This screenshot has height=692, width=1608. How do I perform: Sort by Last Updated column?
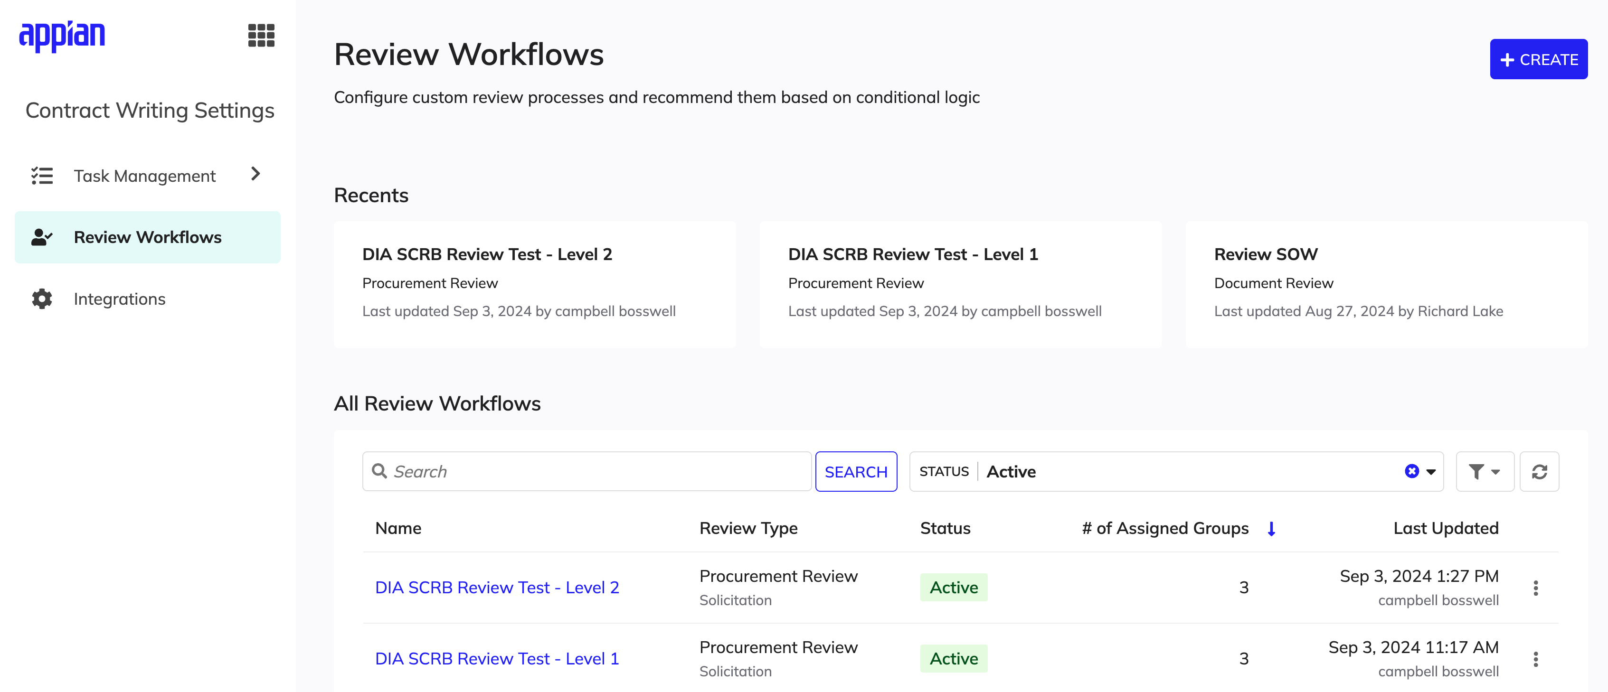pos(1446,529)
